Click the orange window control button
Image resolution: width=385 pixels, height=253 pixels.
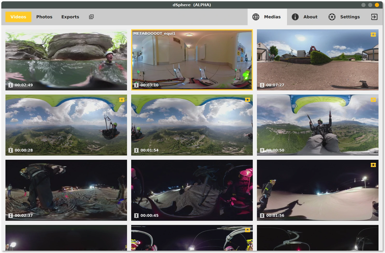click(377, 5)
